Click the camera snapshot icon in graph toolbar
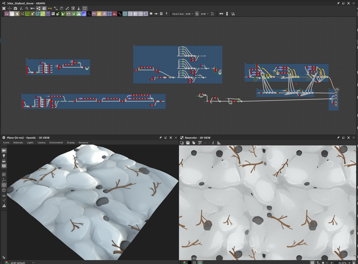 tap(15, 9)
